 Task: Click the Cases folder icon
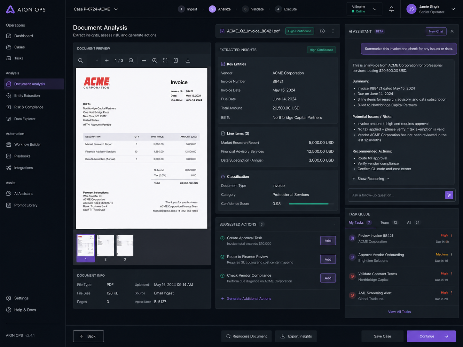click(9, 47)
